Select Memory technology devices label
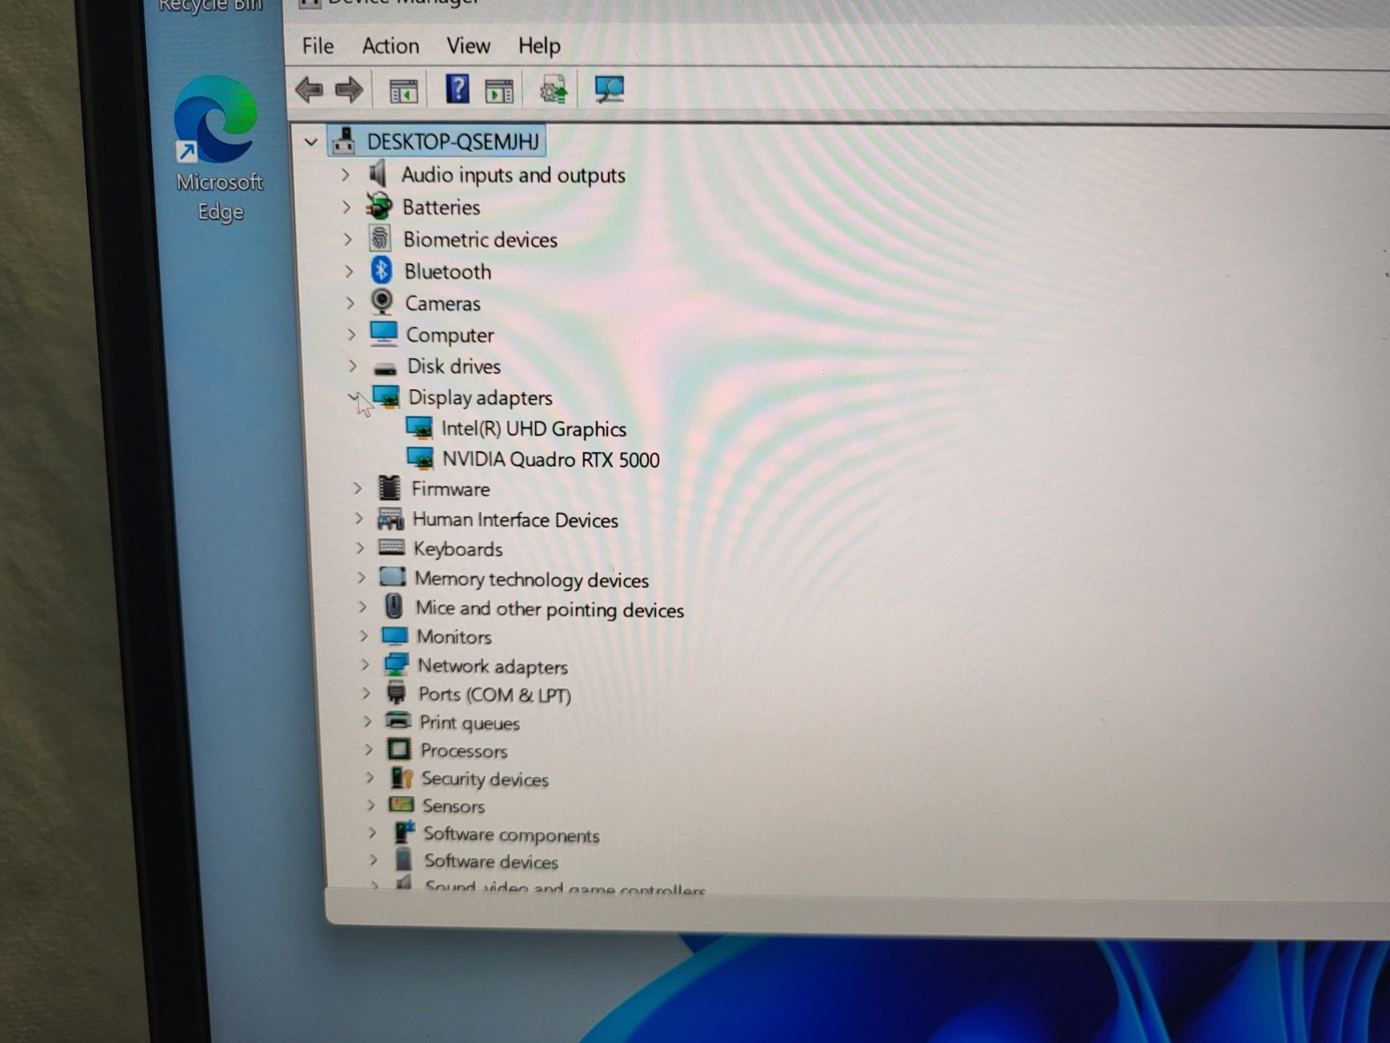The width and height of the screenshot is (1390, 1043). [532, 579]
